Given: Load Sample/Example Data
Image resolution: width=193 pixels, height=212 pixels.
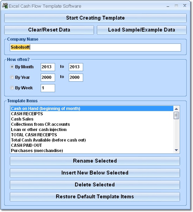Looking at the screenshot, I should [x=142, y=30].
